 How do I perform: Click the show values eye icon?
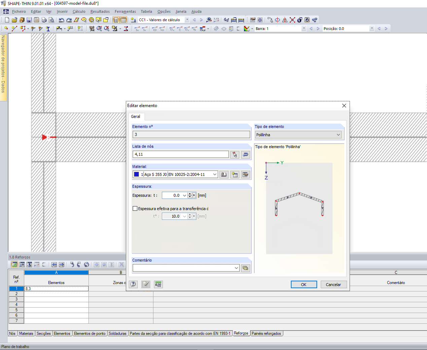[209, 20]
